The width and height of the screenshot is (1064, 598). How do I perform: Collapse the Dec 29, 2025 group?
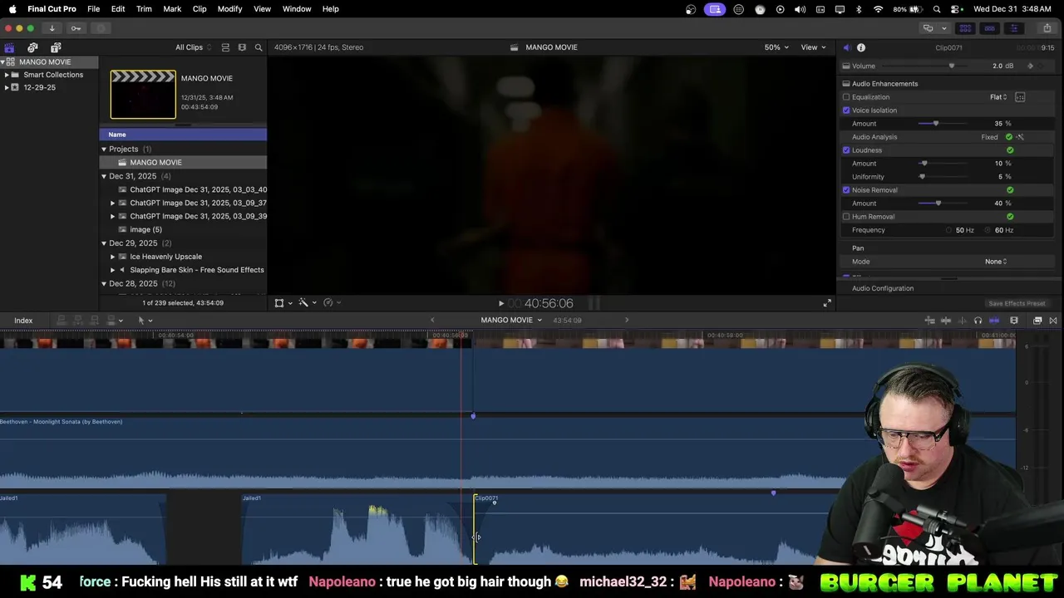(104, 243)
